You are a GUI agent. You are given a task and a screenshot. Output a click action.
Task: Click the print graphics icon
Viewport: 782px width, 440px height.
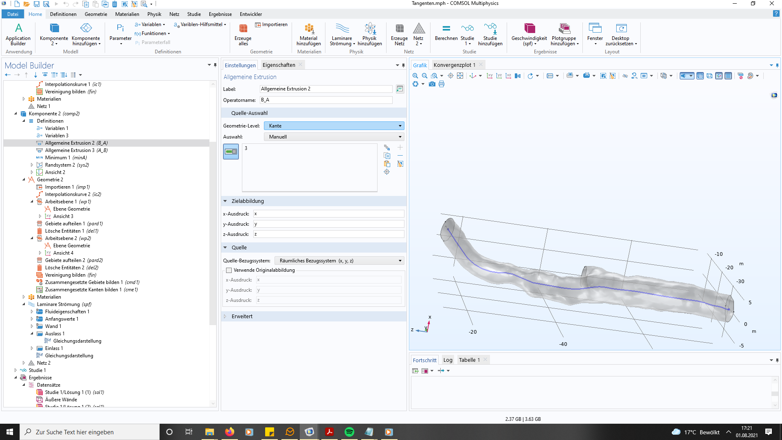(442, 84)
